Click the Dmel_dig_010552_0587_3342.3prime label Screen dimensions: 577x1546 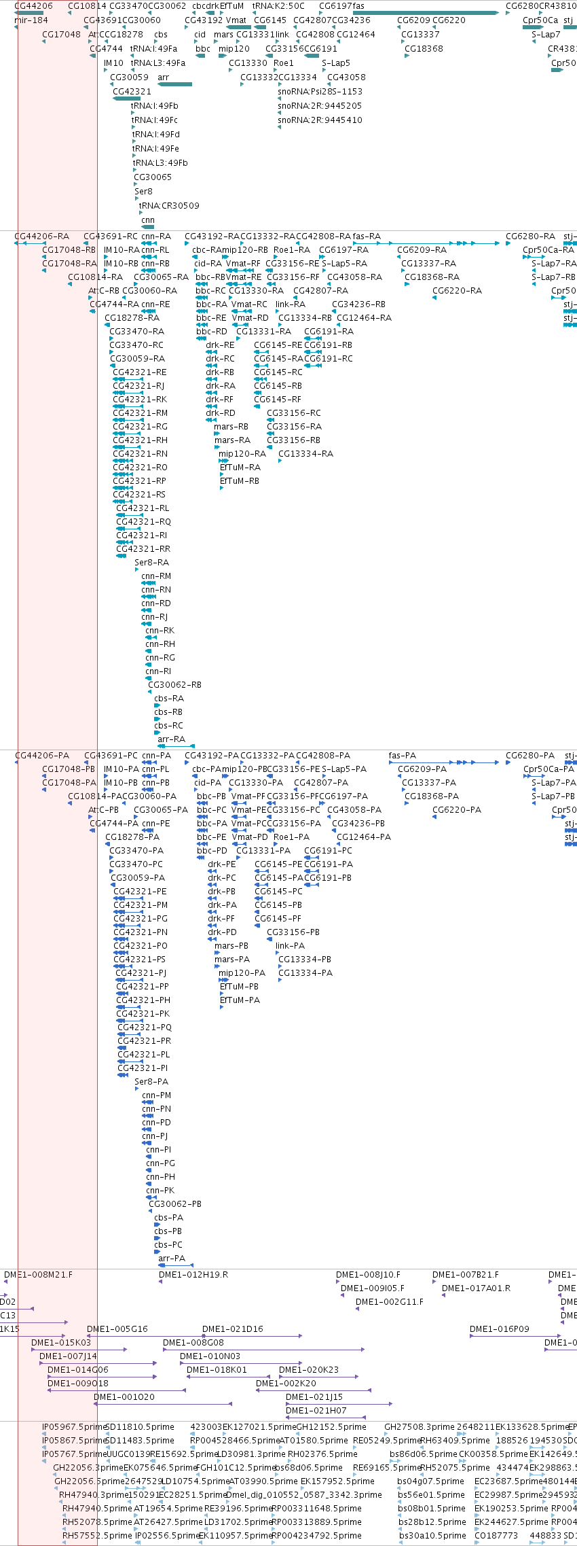(x=304, y=1495)
